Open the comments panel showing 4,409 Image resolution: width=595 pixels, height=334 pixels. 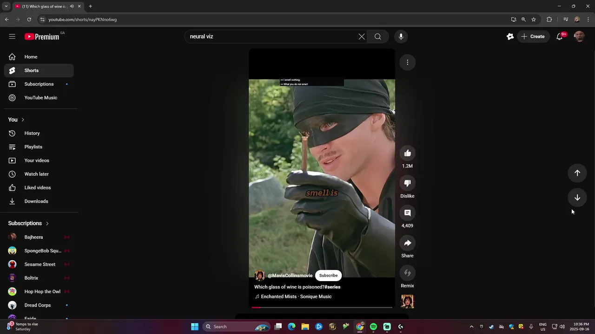click(408, 213)
